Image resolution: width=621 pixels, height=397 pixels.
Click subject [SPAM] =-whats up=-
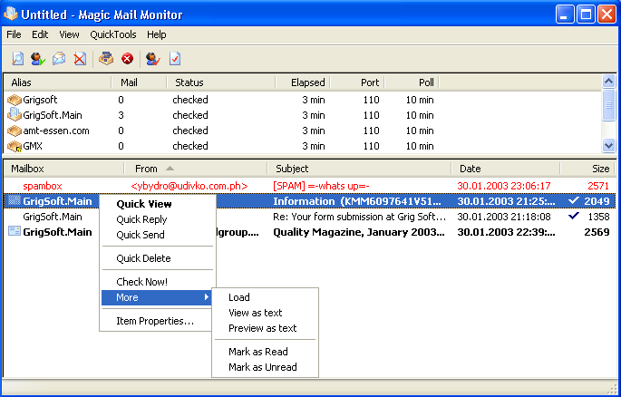point(321,186)
